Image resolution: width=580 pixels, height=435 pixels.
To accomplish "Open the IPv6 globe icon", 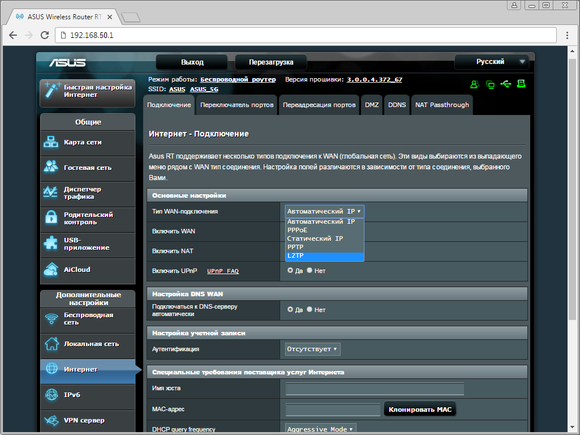I will (51, 395).
